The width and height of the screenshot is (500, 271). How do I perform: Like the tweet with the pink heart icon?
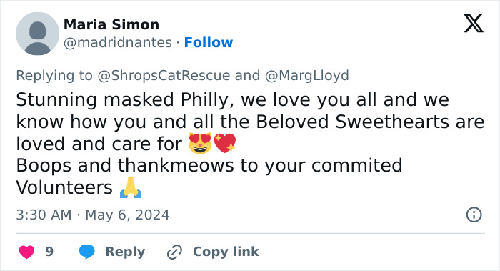(27, 252)
